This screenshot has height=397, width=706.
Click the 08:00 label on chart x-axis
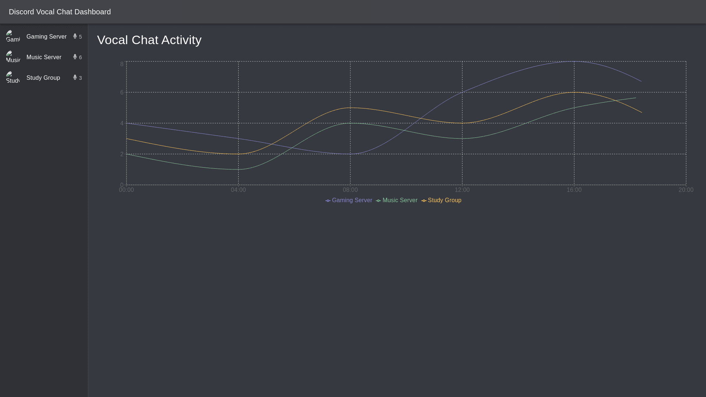[350, 190]
